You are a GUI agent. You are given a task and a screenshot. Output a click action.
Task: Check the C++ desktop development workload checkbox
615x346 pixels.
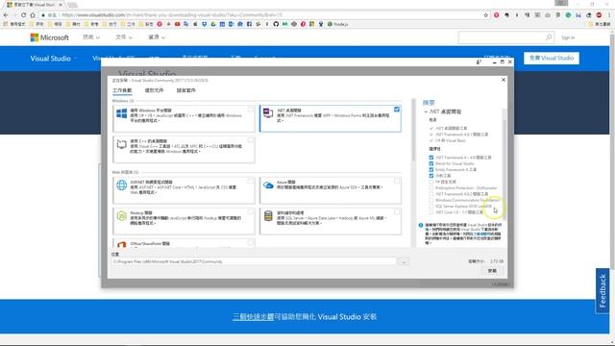[x=250, y=140]
